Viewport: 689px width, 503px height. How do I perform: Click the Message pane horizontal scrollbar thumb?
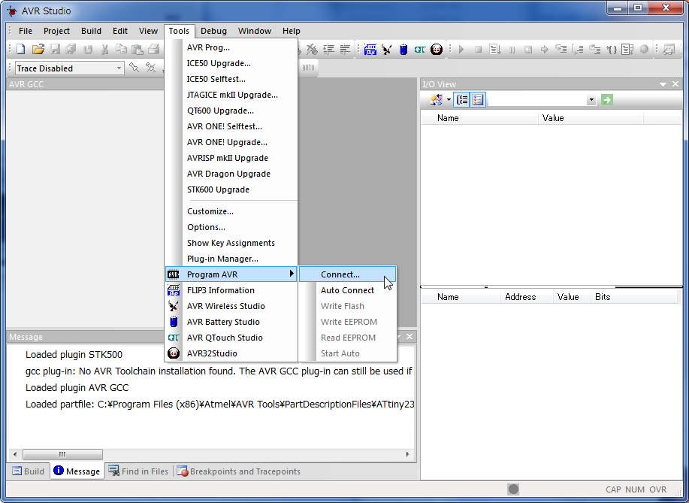pyautogui.click(x=62, y=454)
